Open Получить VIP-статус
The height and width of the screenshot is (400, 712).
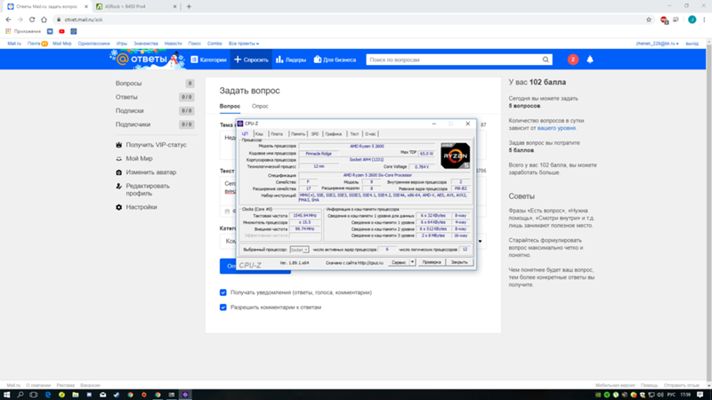pyautogui.click(x=156, y=145)
